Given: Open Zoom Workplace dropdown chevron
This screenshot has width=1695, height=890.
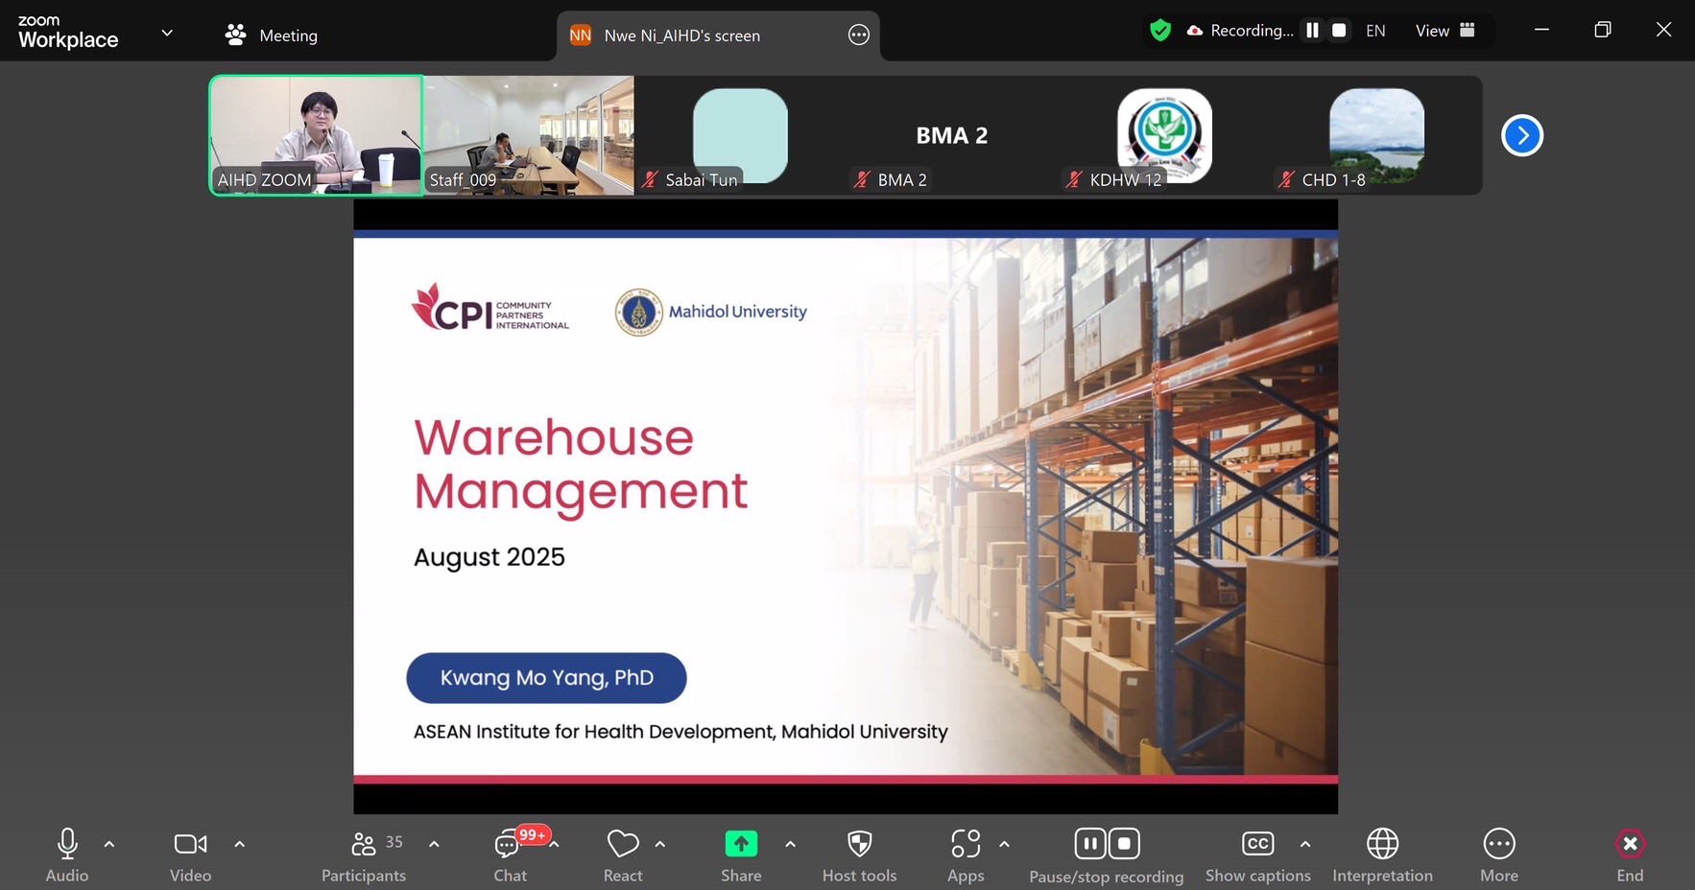Looking at the screenshot, I should coord(167,33).
